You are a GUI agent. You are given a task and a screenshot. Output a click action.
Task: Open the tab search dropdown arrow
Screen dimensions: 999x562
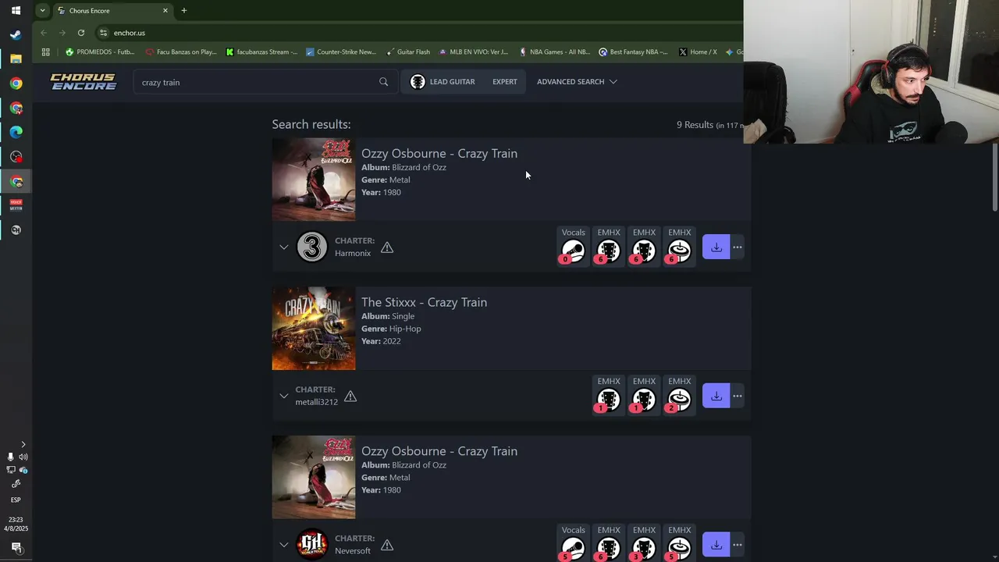(x=42, y=11)
